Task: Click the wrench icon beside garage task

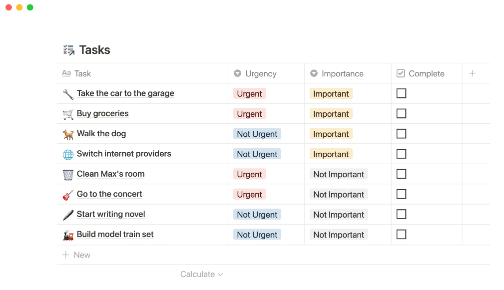Action: pos(68,93)
